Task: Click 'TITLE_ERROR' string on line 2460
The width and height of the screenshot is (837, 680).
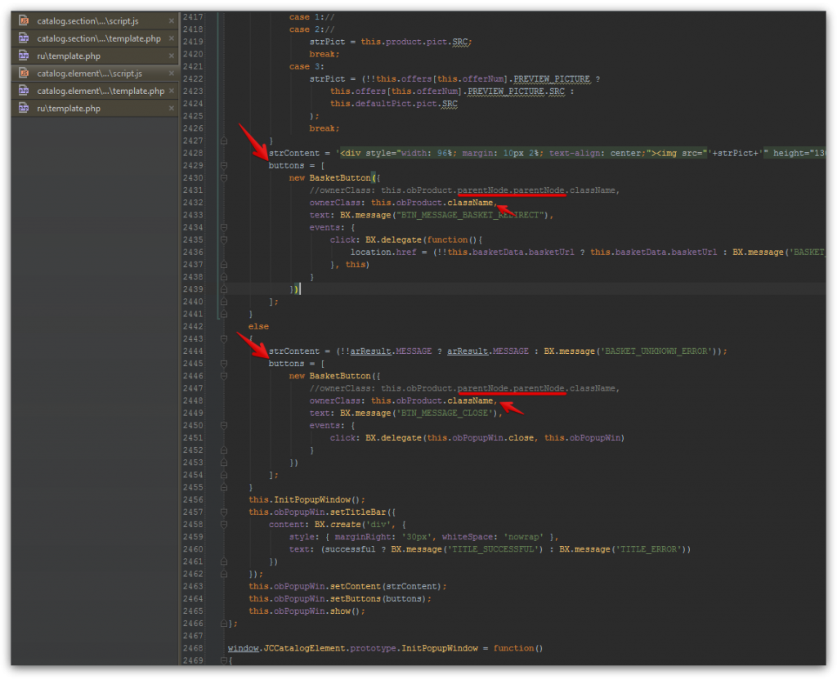Action: 649,549
